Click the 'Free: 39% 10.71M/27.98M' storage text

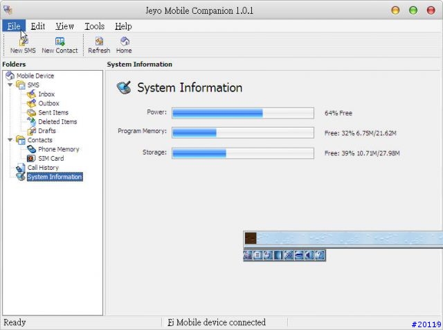point(362,153)
